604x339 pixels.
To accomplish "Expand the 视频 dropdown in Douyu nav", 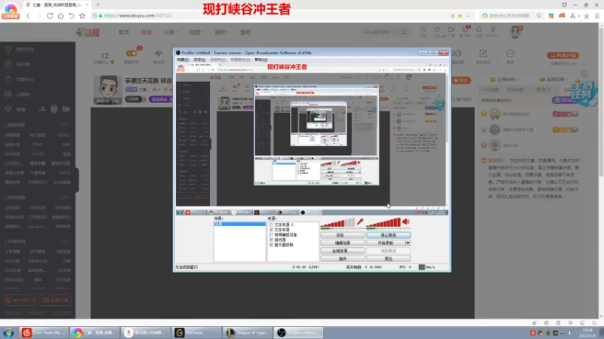I will (x=196, y=32).
